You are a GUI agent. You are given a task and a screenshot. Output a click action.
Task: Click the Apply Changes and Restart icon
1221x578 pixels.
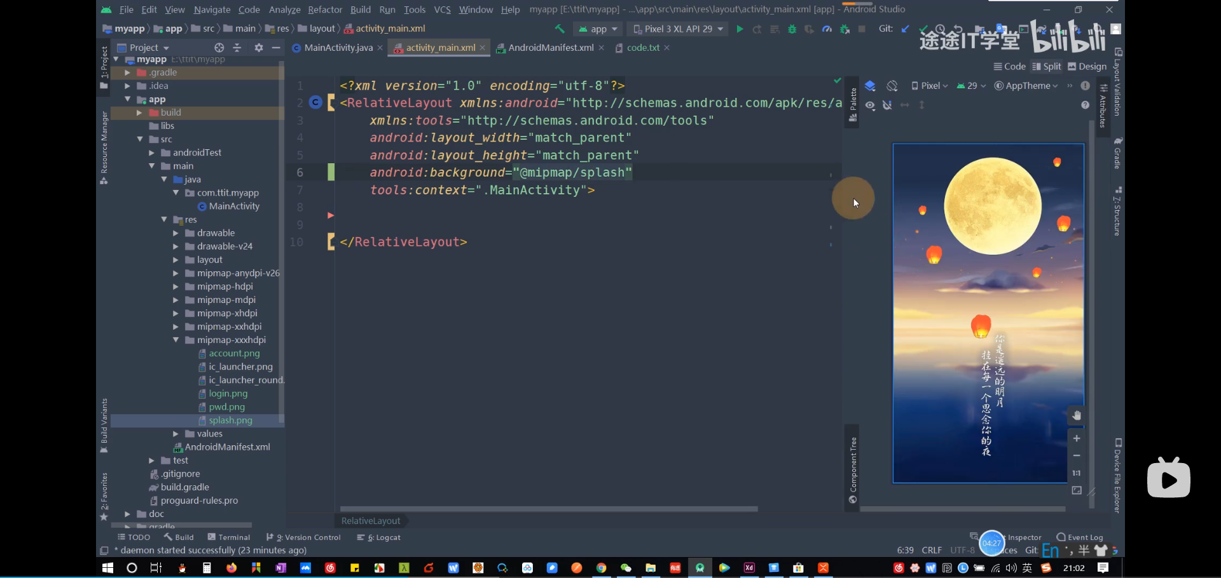pos(757,29)
